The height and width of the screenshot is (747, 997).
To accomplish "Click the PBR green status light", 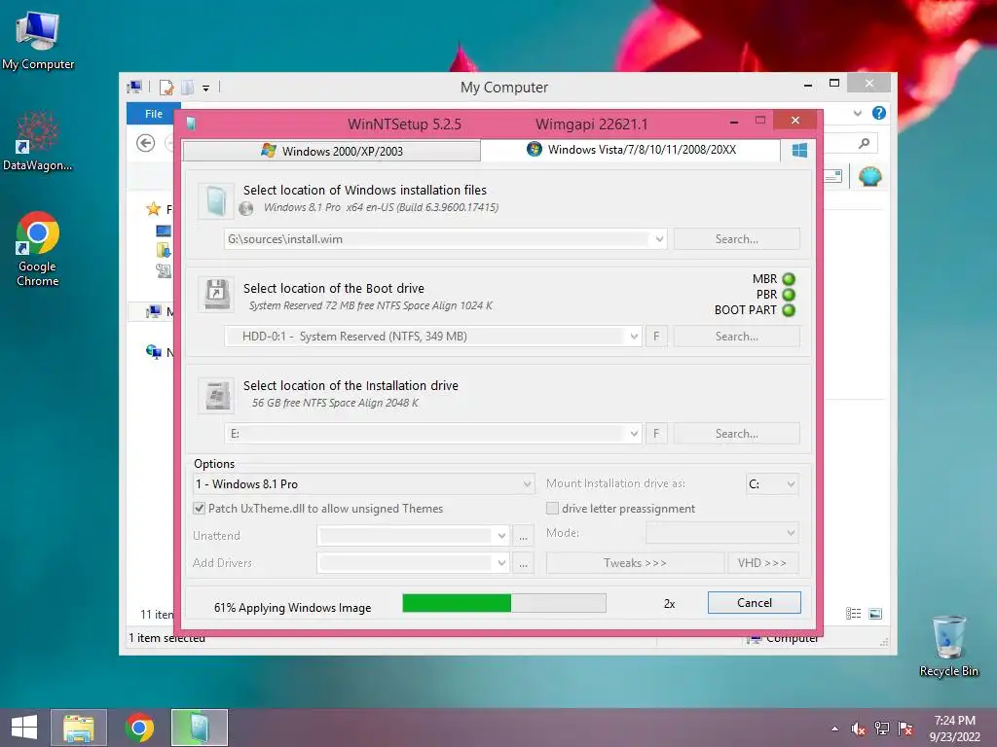I will click(789, 295).
